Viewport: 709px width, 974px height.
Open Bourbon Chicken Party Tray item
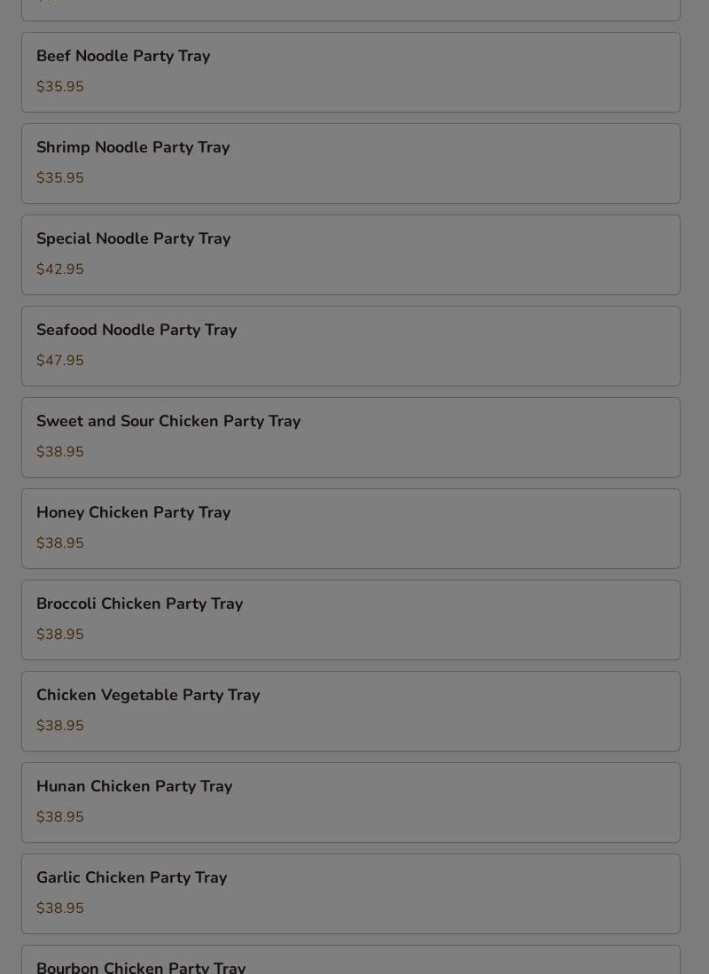coord(351,960)
